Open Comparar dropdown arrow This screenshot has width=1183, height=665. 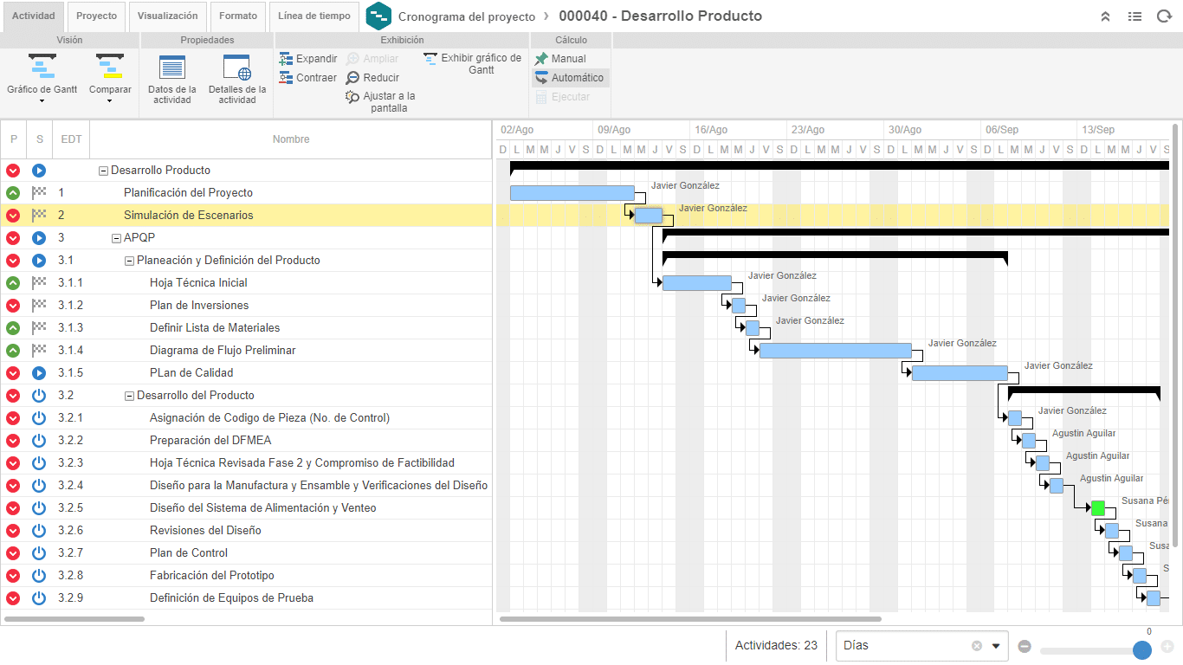coord(110,101)
